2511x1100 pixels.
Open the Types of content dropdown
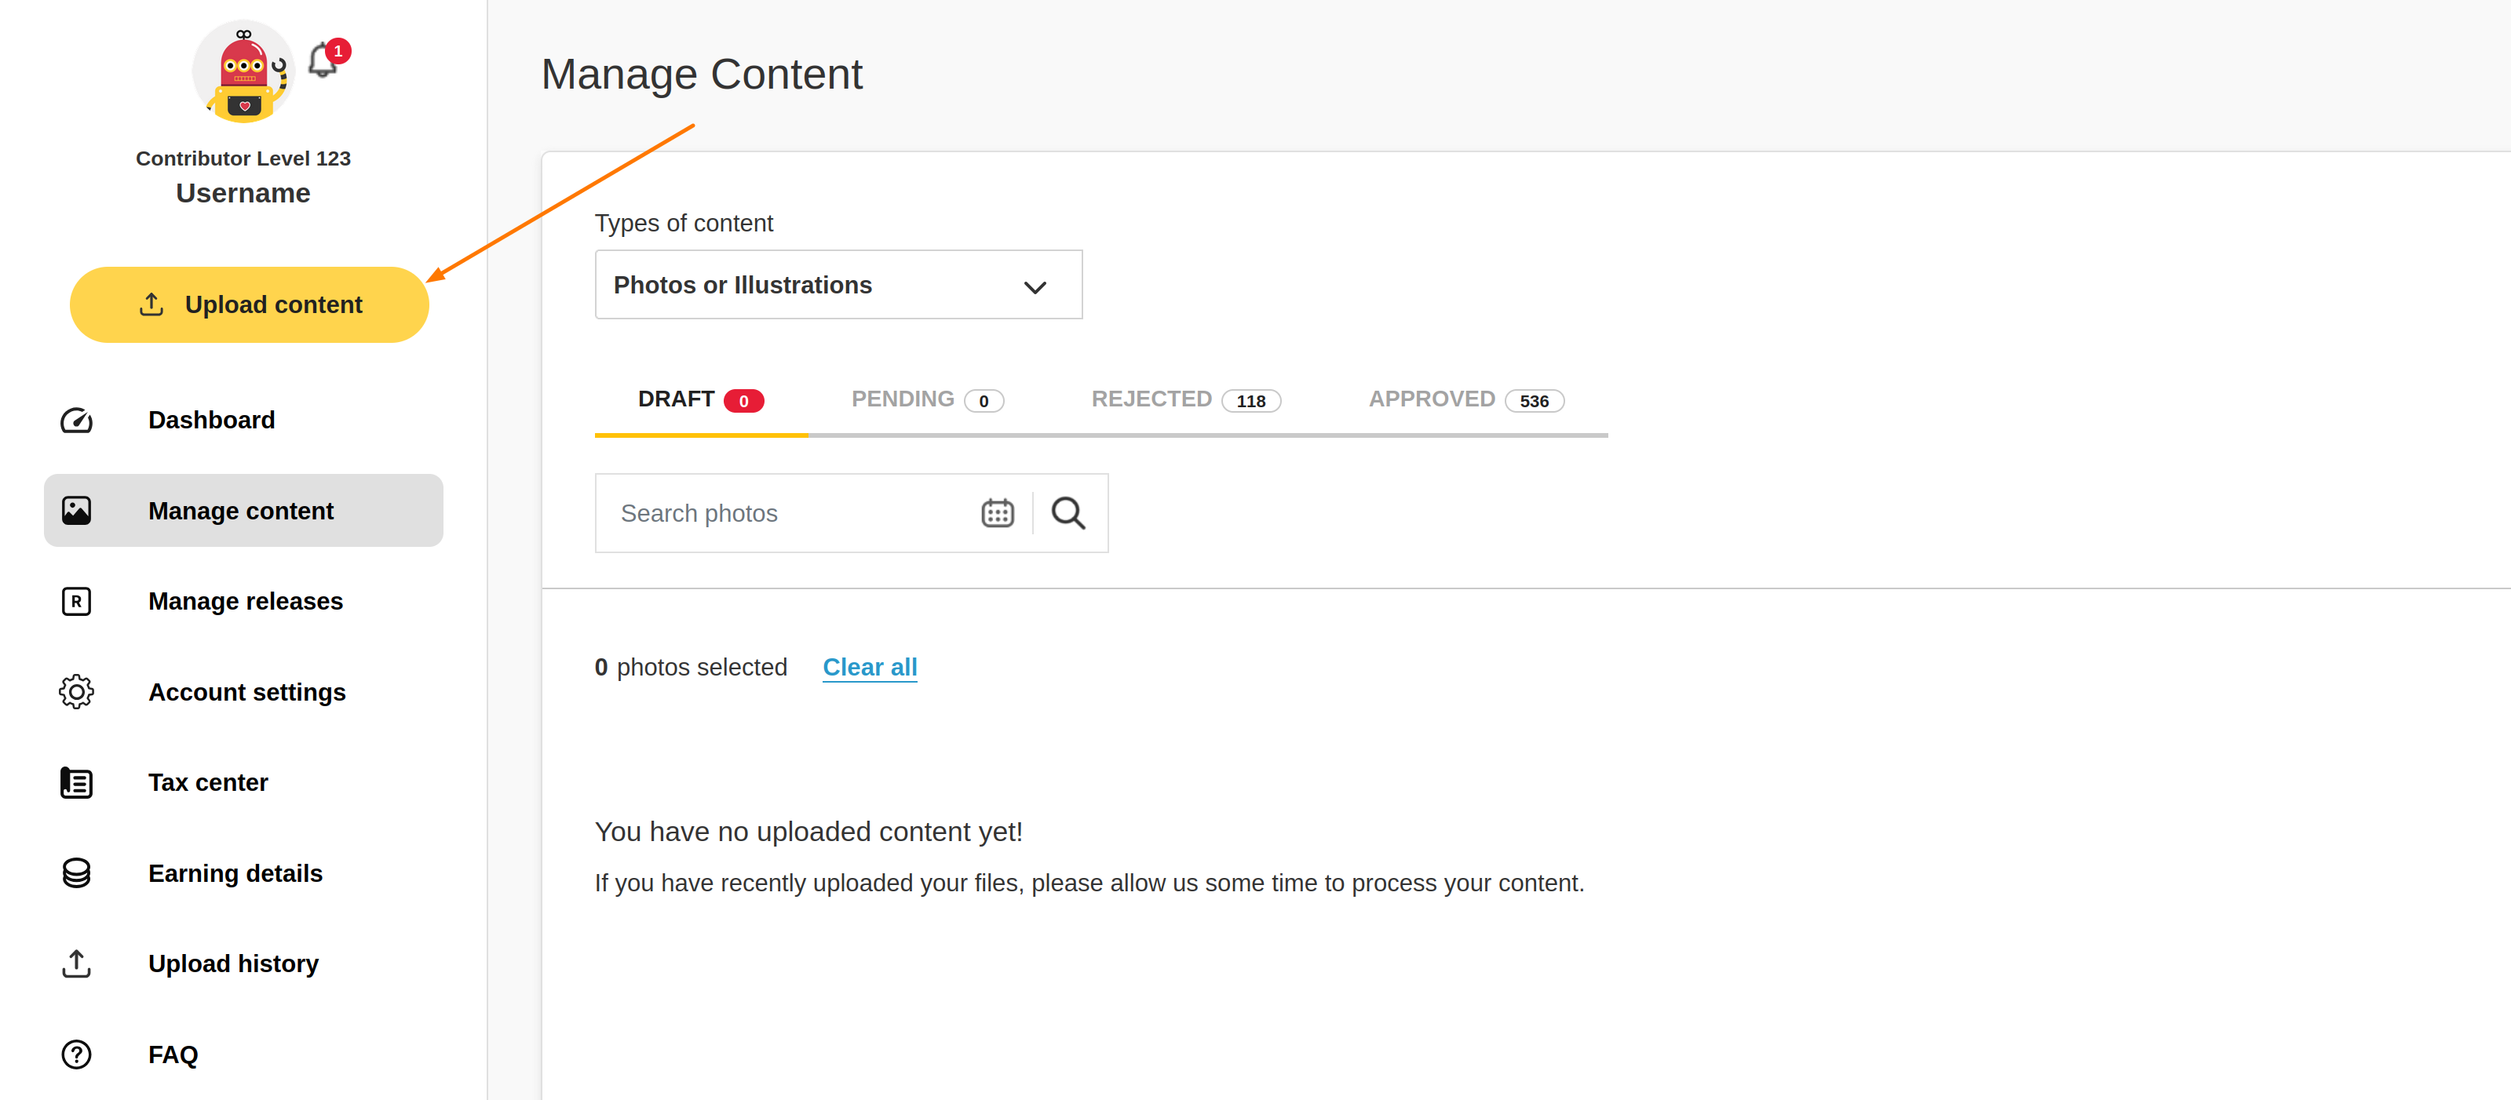pos(838,285)
